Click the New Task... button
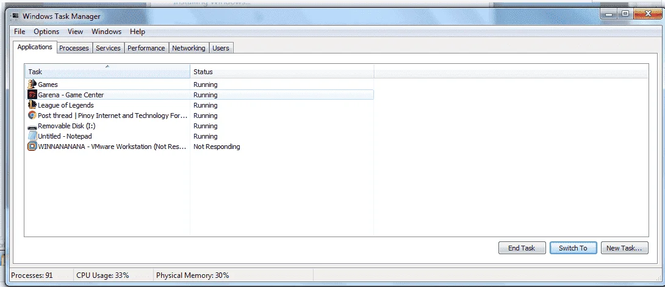This screenshot has width=665, height=287. 624,248
